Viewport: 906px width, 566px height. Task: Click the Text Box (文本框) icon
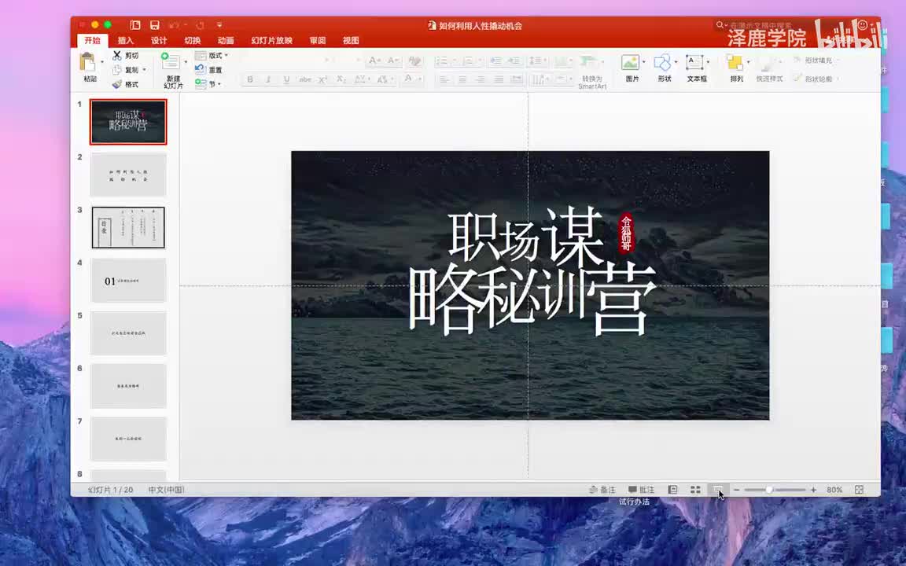click(x=694, y=62)
